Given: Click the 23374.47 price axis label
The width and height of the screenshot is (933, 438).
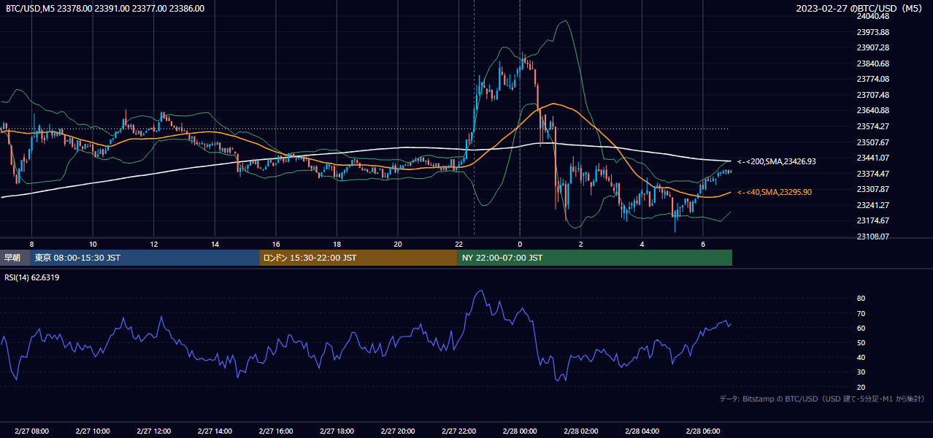Looking at the screenshot, I should 873,174.
